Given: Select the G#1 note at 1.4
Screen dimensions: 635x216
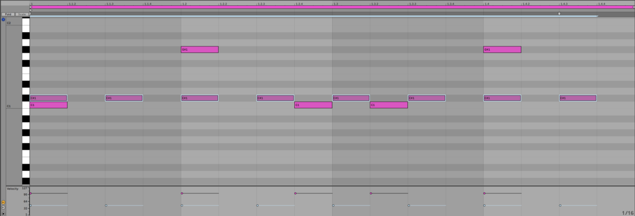Looking at the screenshot, I should [502, 50].
